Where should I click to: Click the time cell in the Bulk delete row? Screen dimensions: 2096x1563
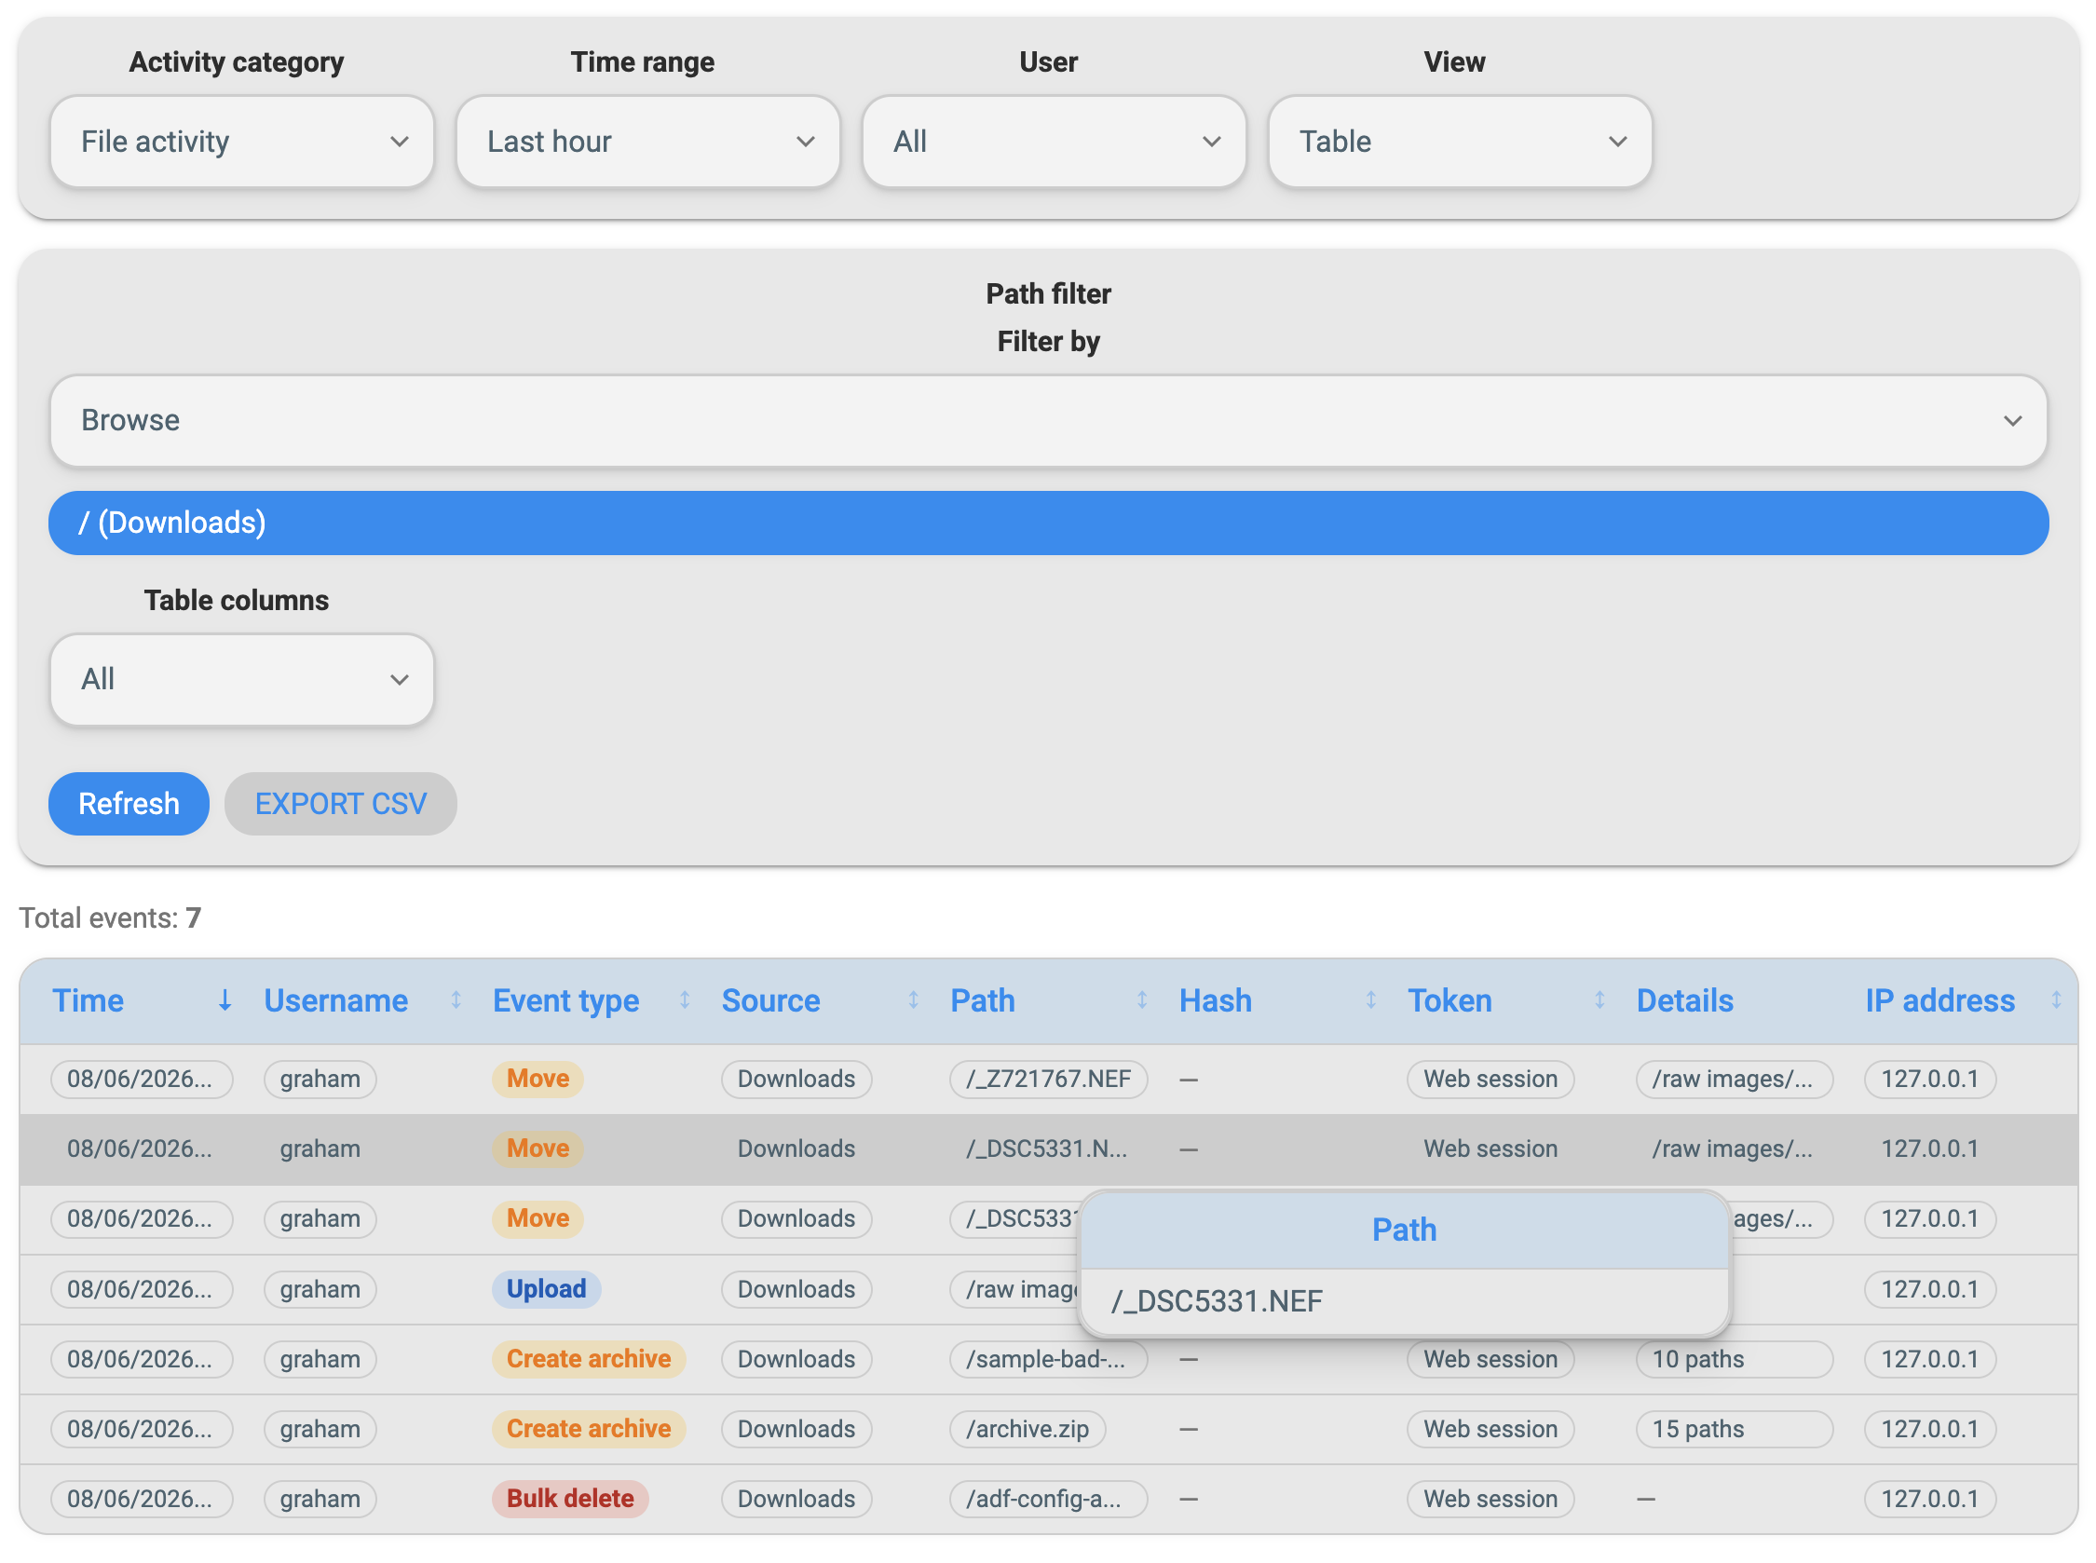point(141,1499)
